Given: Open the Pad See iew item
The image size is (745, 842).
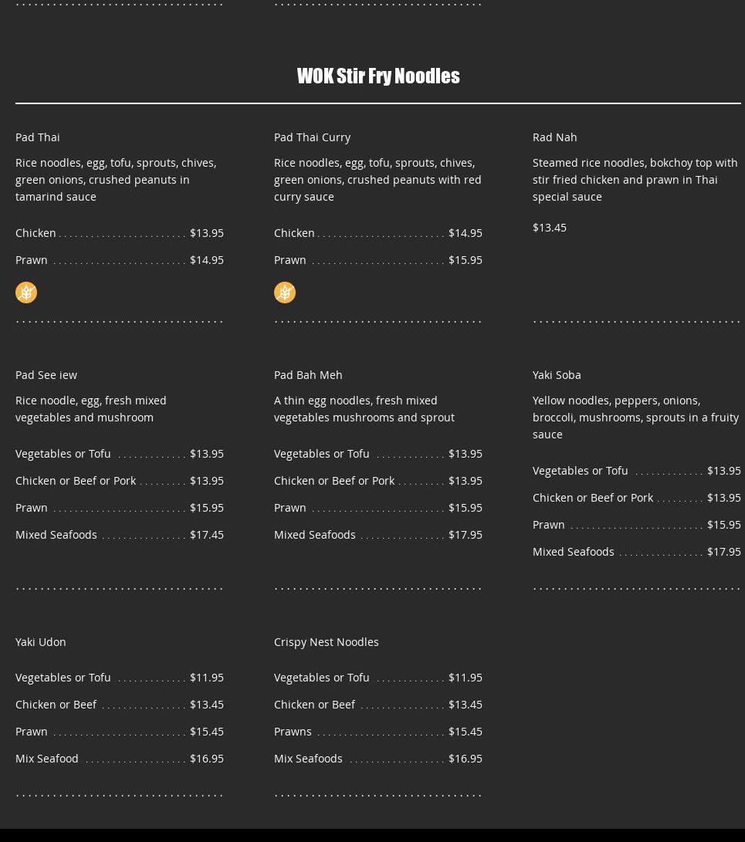Looking at the screenshot, I should pyautogui.click(x=46, y=375).
